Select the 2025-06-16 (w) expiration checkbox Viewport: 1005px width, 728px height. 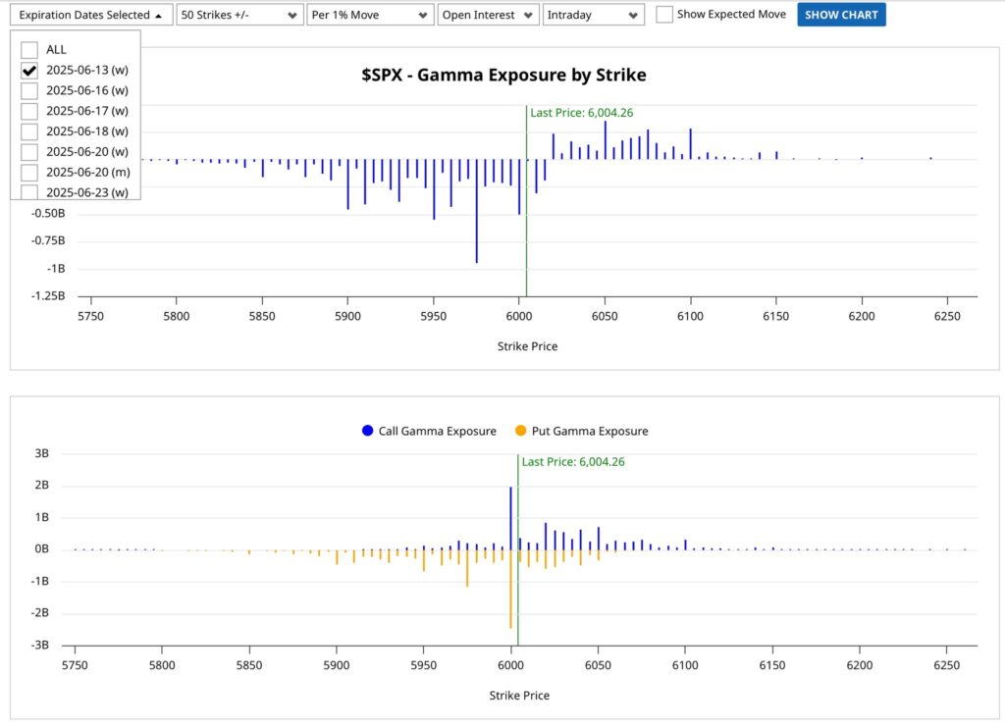pyautogui.click(x=30, y=91)
